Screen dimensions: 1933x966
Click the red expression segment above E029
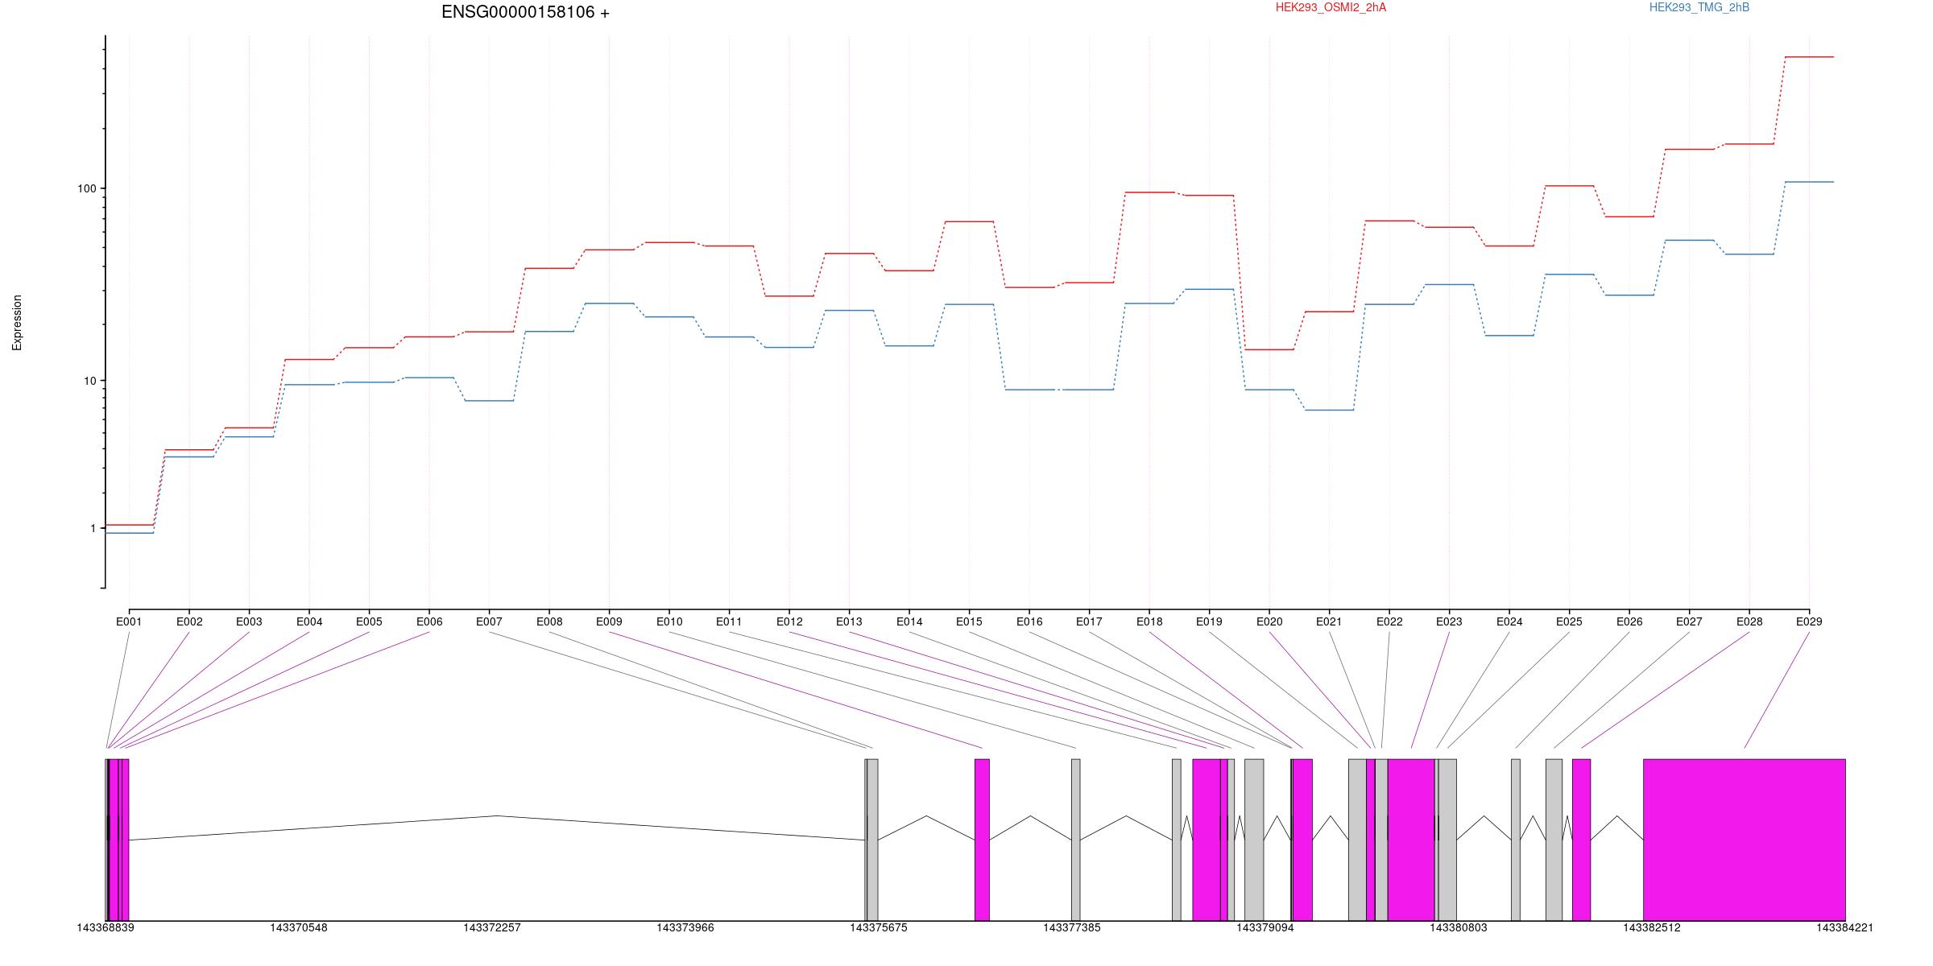tap(1809, 57)
